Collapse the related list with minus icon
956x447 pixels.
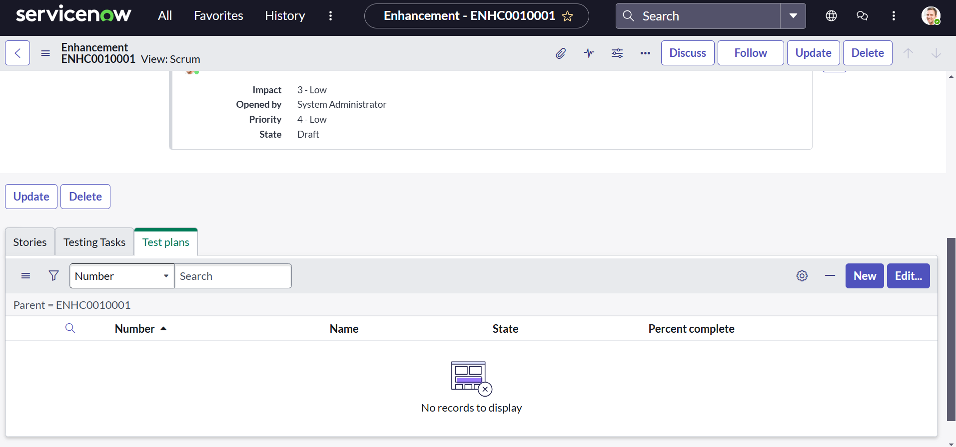(830, 276)
